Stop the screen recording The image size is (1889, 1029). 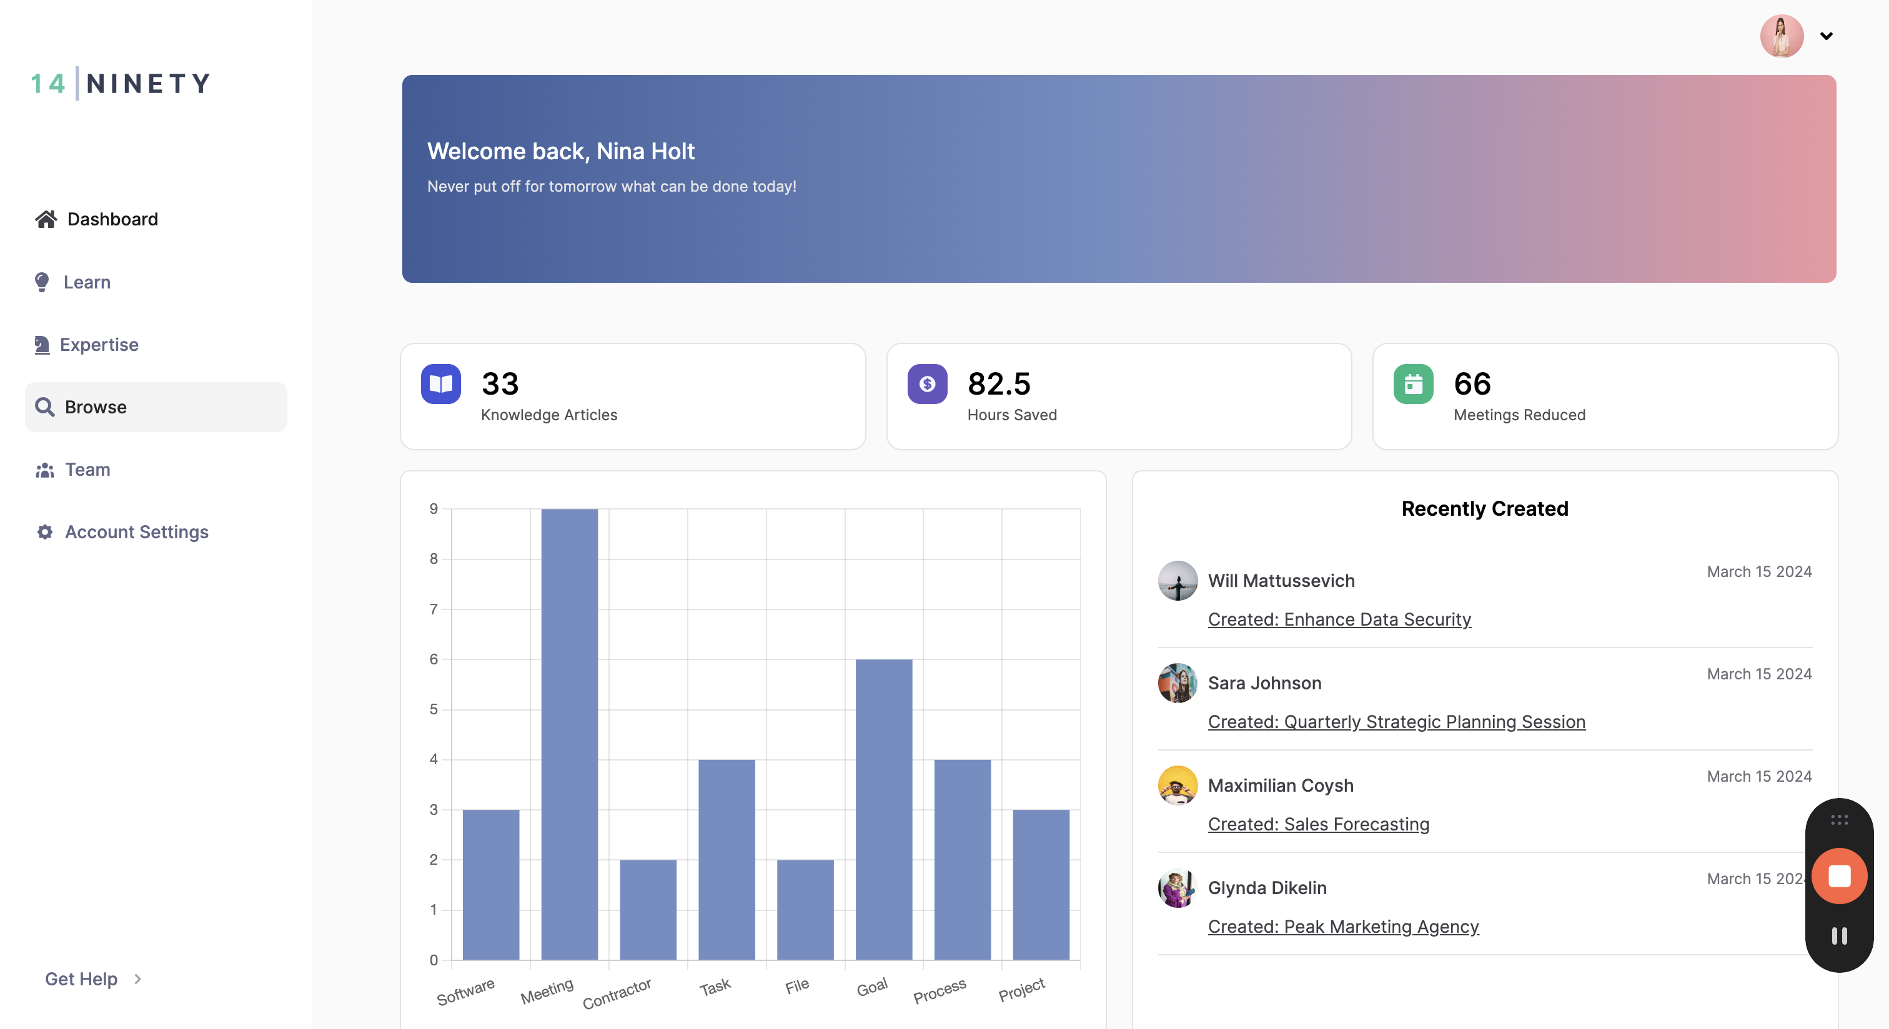click(x=1839, y=877)
